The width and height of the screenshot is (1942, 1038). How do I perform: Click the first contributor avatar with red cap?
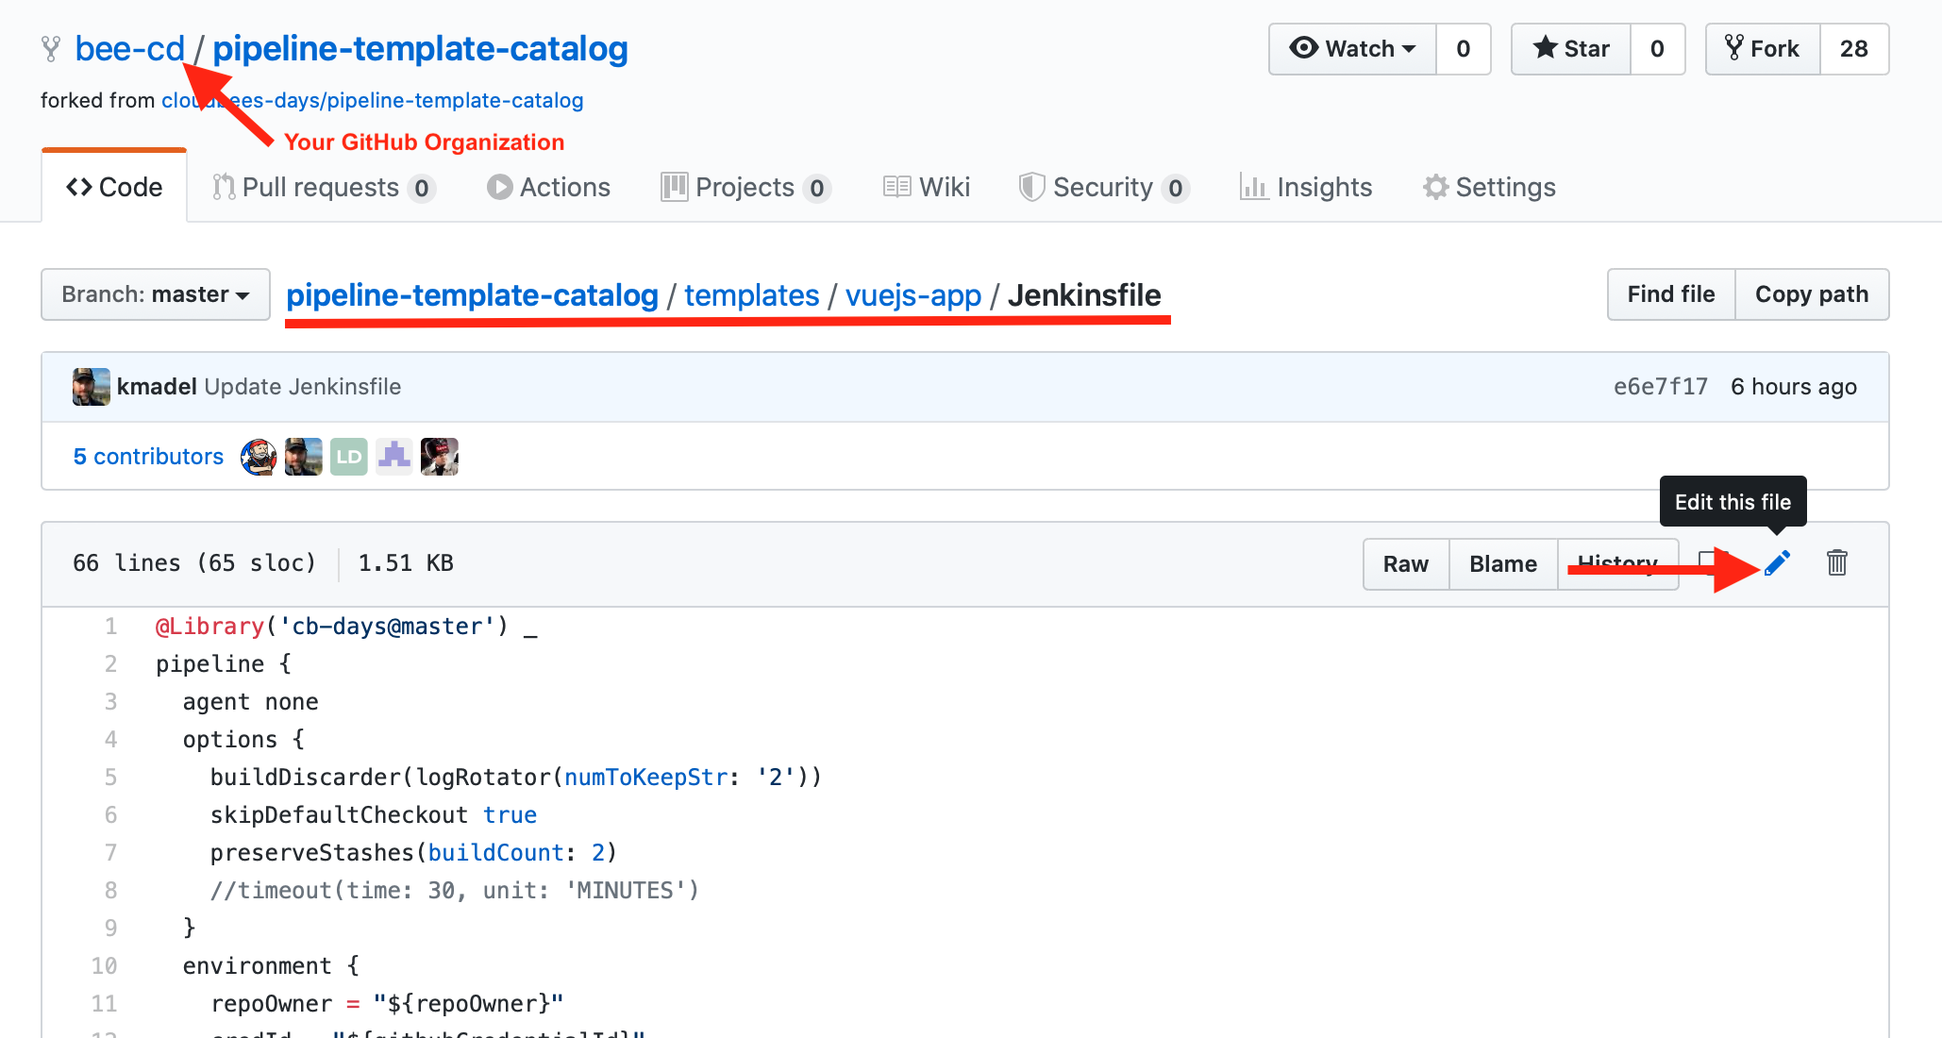tap(259, 457)
